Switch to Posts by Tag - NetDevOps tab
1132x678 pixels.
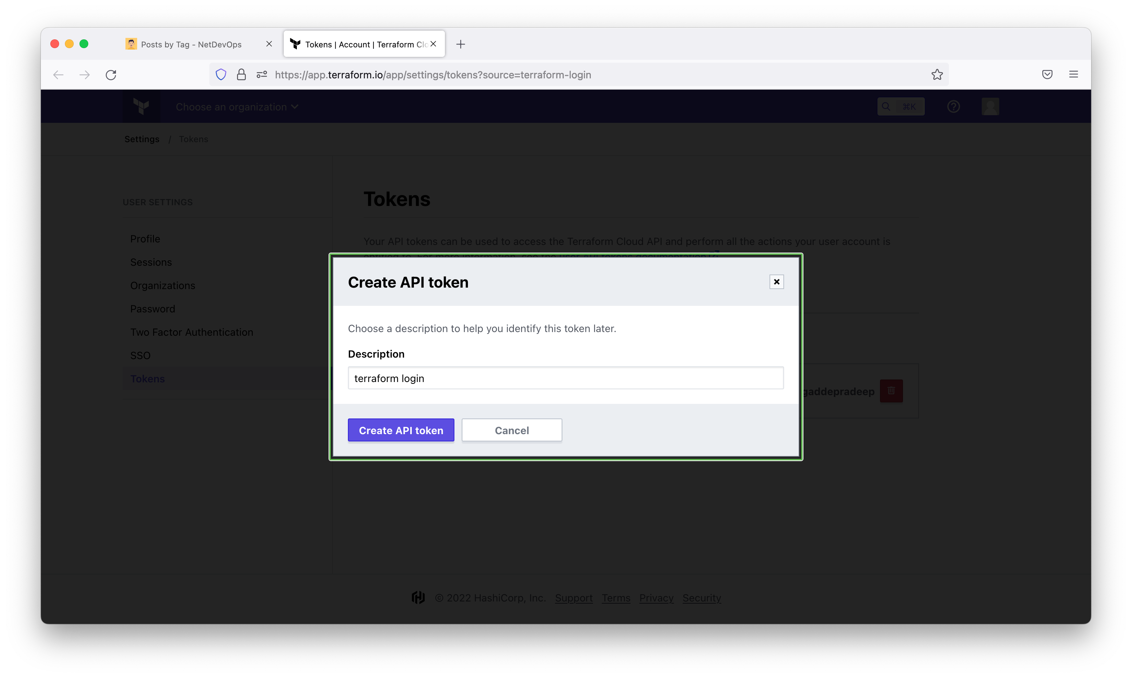199,44
